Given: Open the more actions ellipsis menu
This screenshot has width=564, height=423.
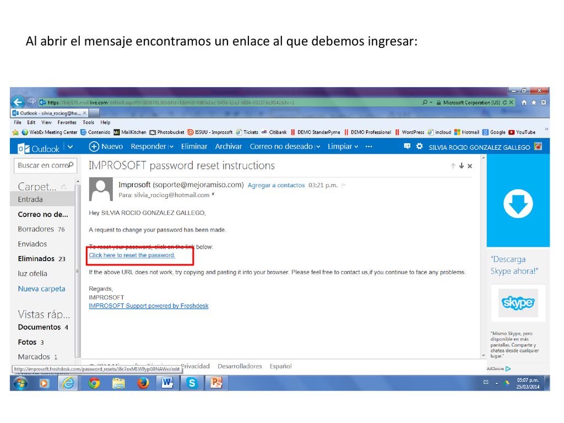Looking at the screenshot, I should click(x=368, y=147).
